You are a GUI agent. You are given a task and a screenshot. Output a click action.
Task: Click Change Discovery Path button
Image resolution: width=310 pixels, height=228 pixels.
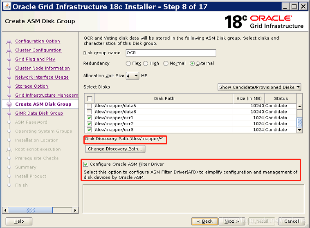click(x=115, y=149)
